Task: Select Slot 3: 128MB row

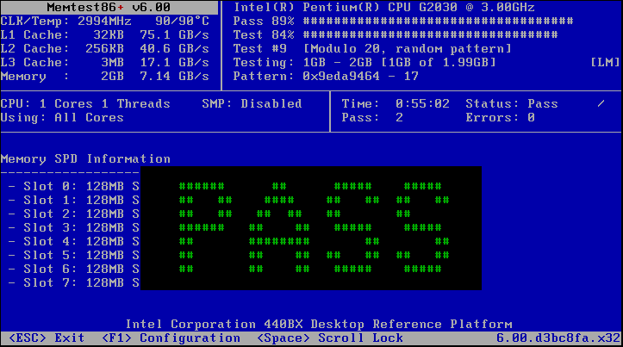Action: coord(73,227)
